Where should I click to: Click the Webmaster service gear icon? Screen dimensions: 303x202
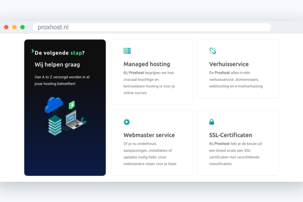(127, 122)
